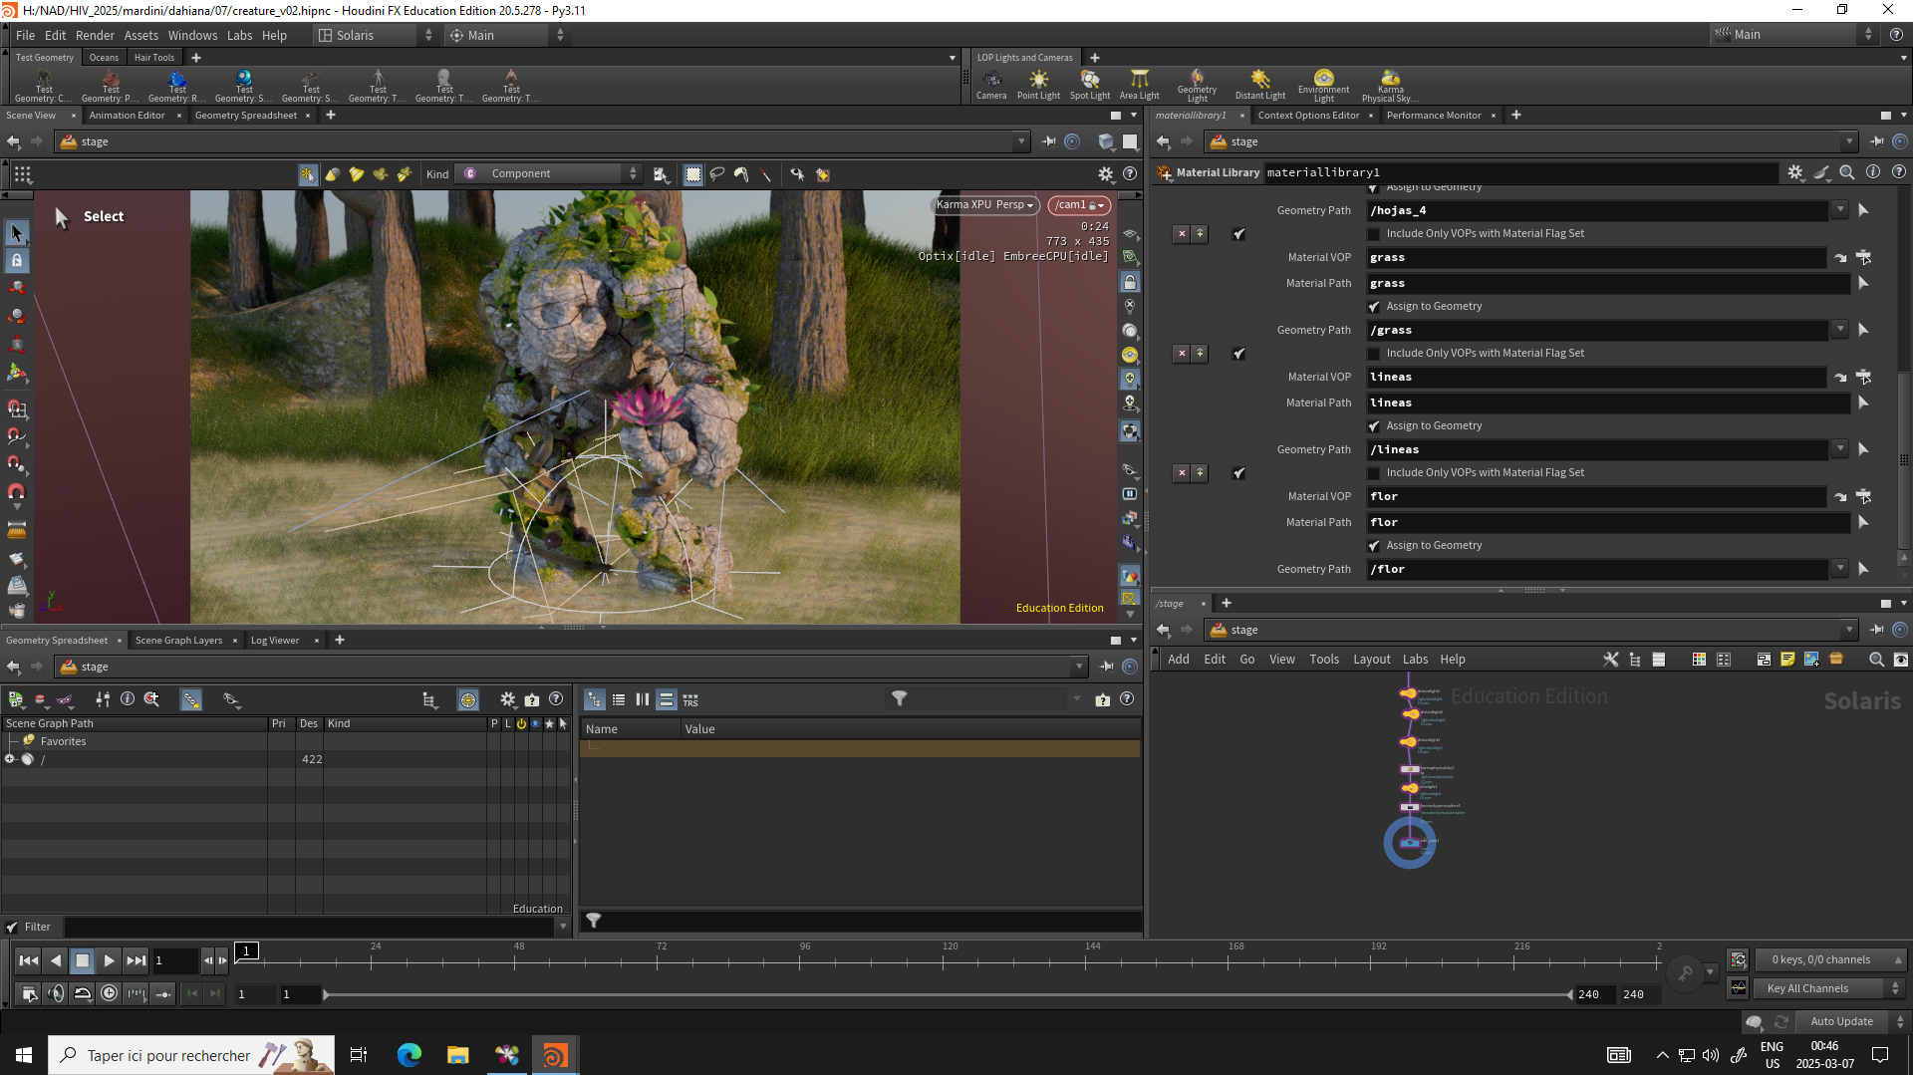Viewport: 1913px width, 1075px height.
Task: Switch to the Animation Editor tab
Action: 128,116
